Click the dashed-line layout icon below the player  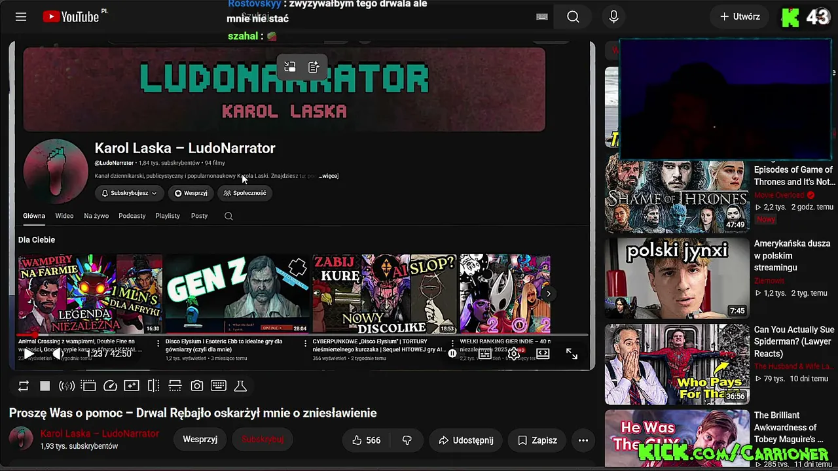[175, 386]
